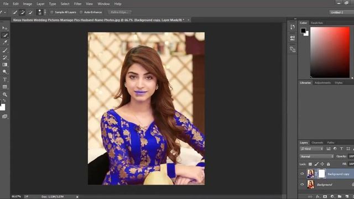Click status bar arrow next to Doc size
Screen dimensions: 354x199
[x=77, y=197]
